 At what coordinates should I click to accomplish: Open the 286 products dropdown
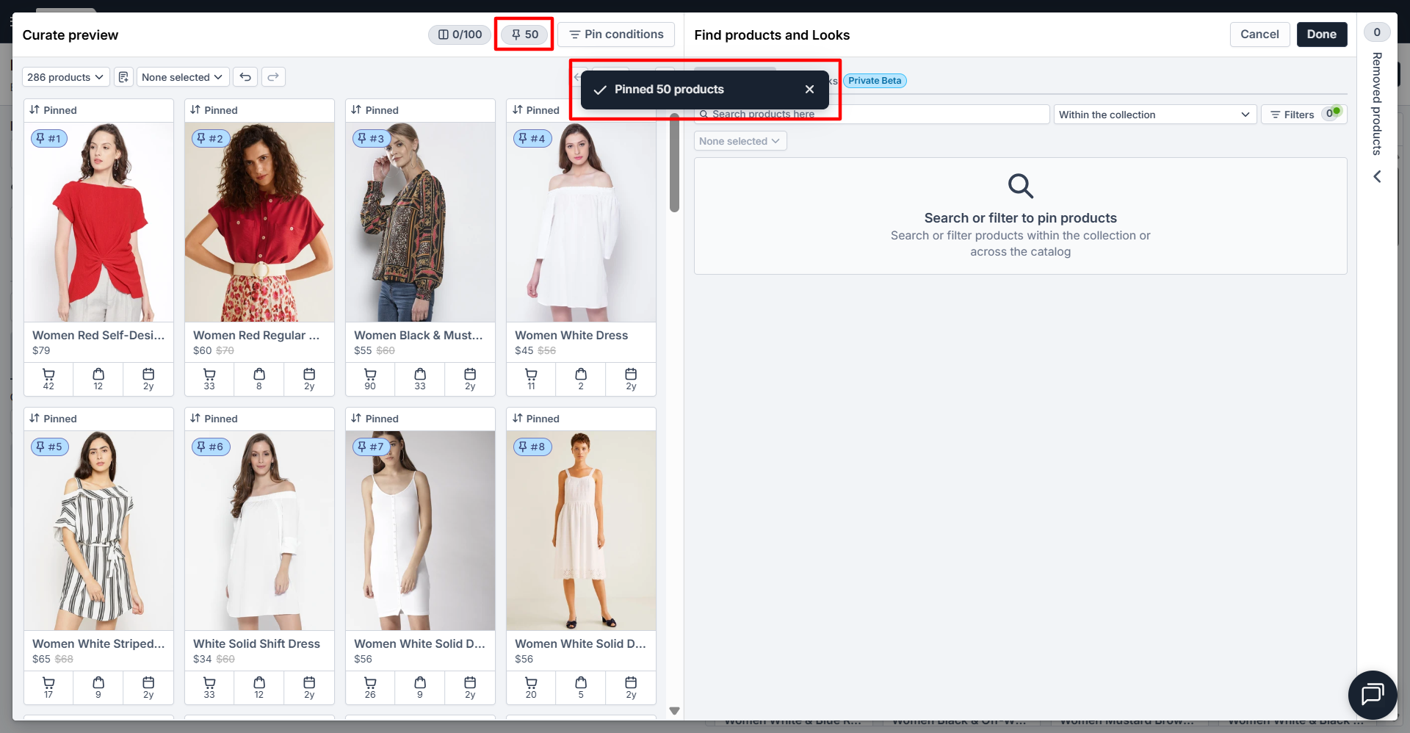click(x=66, y=77)
